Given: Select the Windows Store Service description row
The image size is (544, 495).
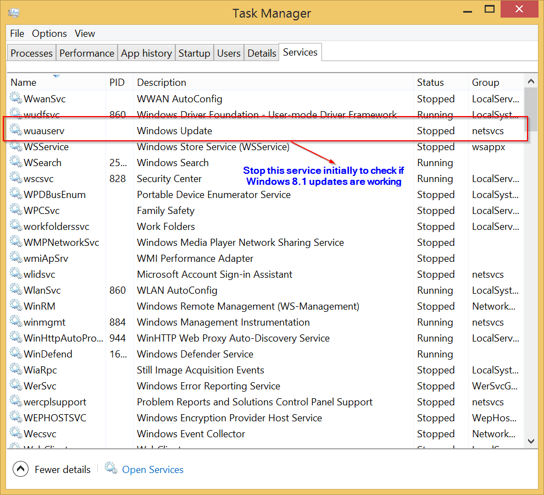Looking at the screenshot, I should point(213,147).
